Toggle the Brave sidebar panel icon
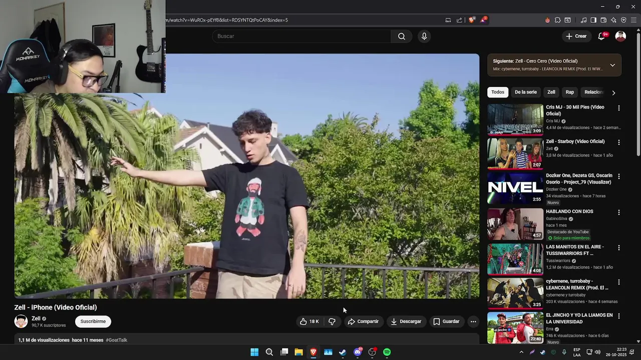641x360 pixels. (x=593, y=20)
